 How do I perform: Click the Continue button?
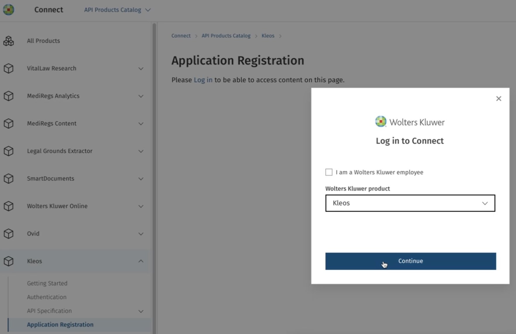point(411,261)
